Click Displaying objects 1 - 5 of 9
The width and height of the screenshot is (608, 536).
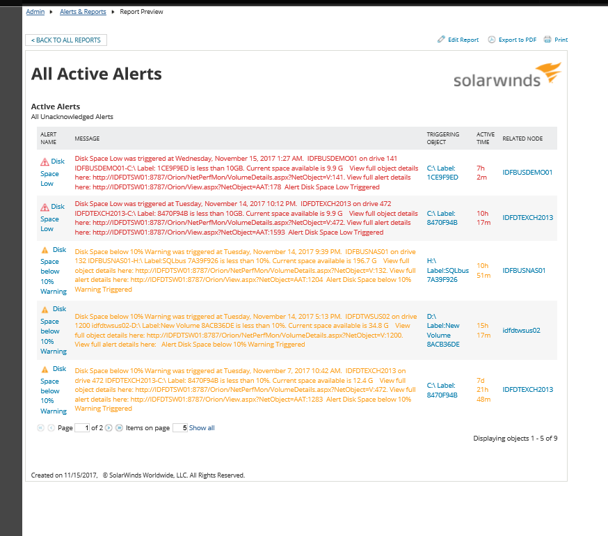[x=515, y=438]
